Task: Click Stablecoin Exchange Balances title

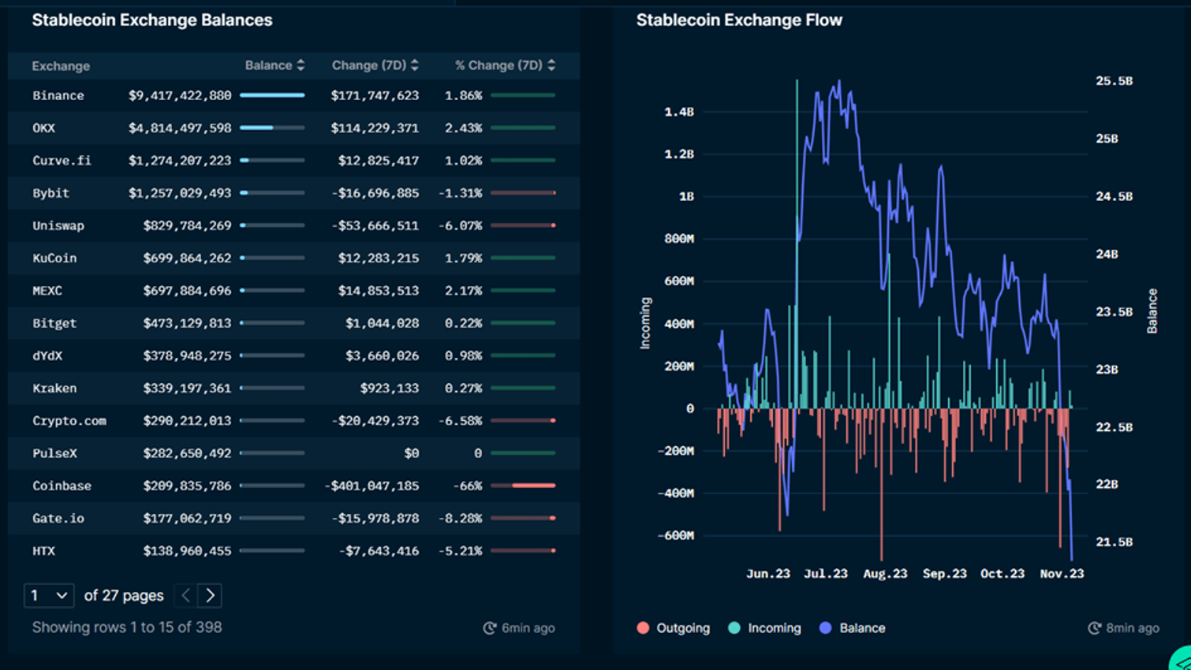Action: pos(152,20)
